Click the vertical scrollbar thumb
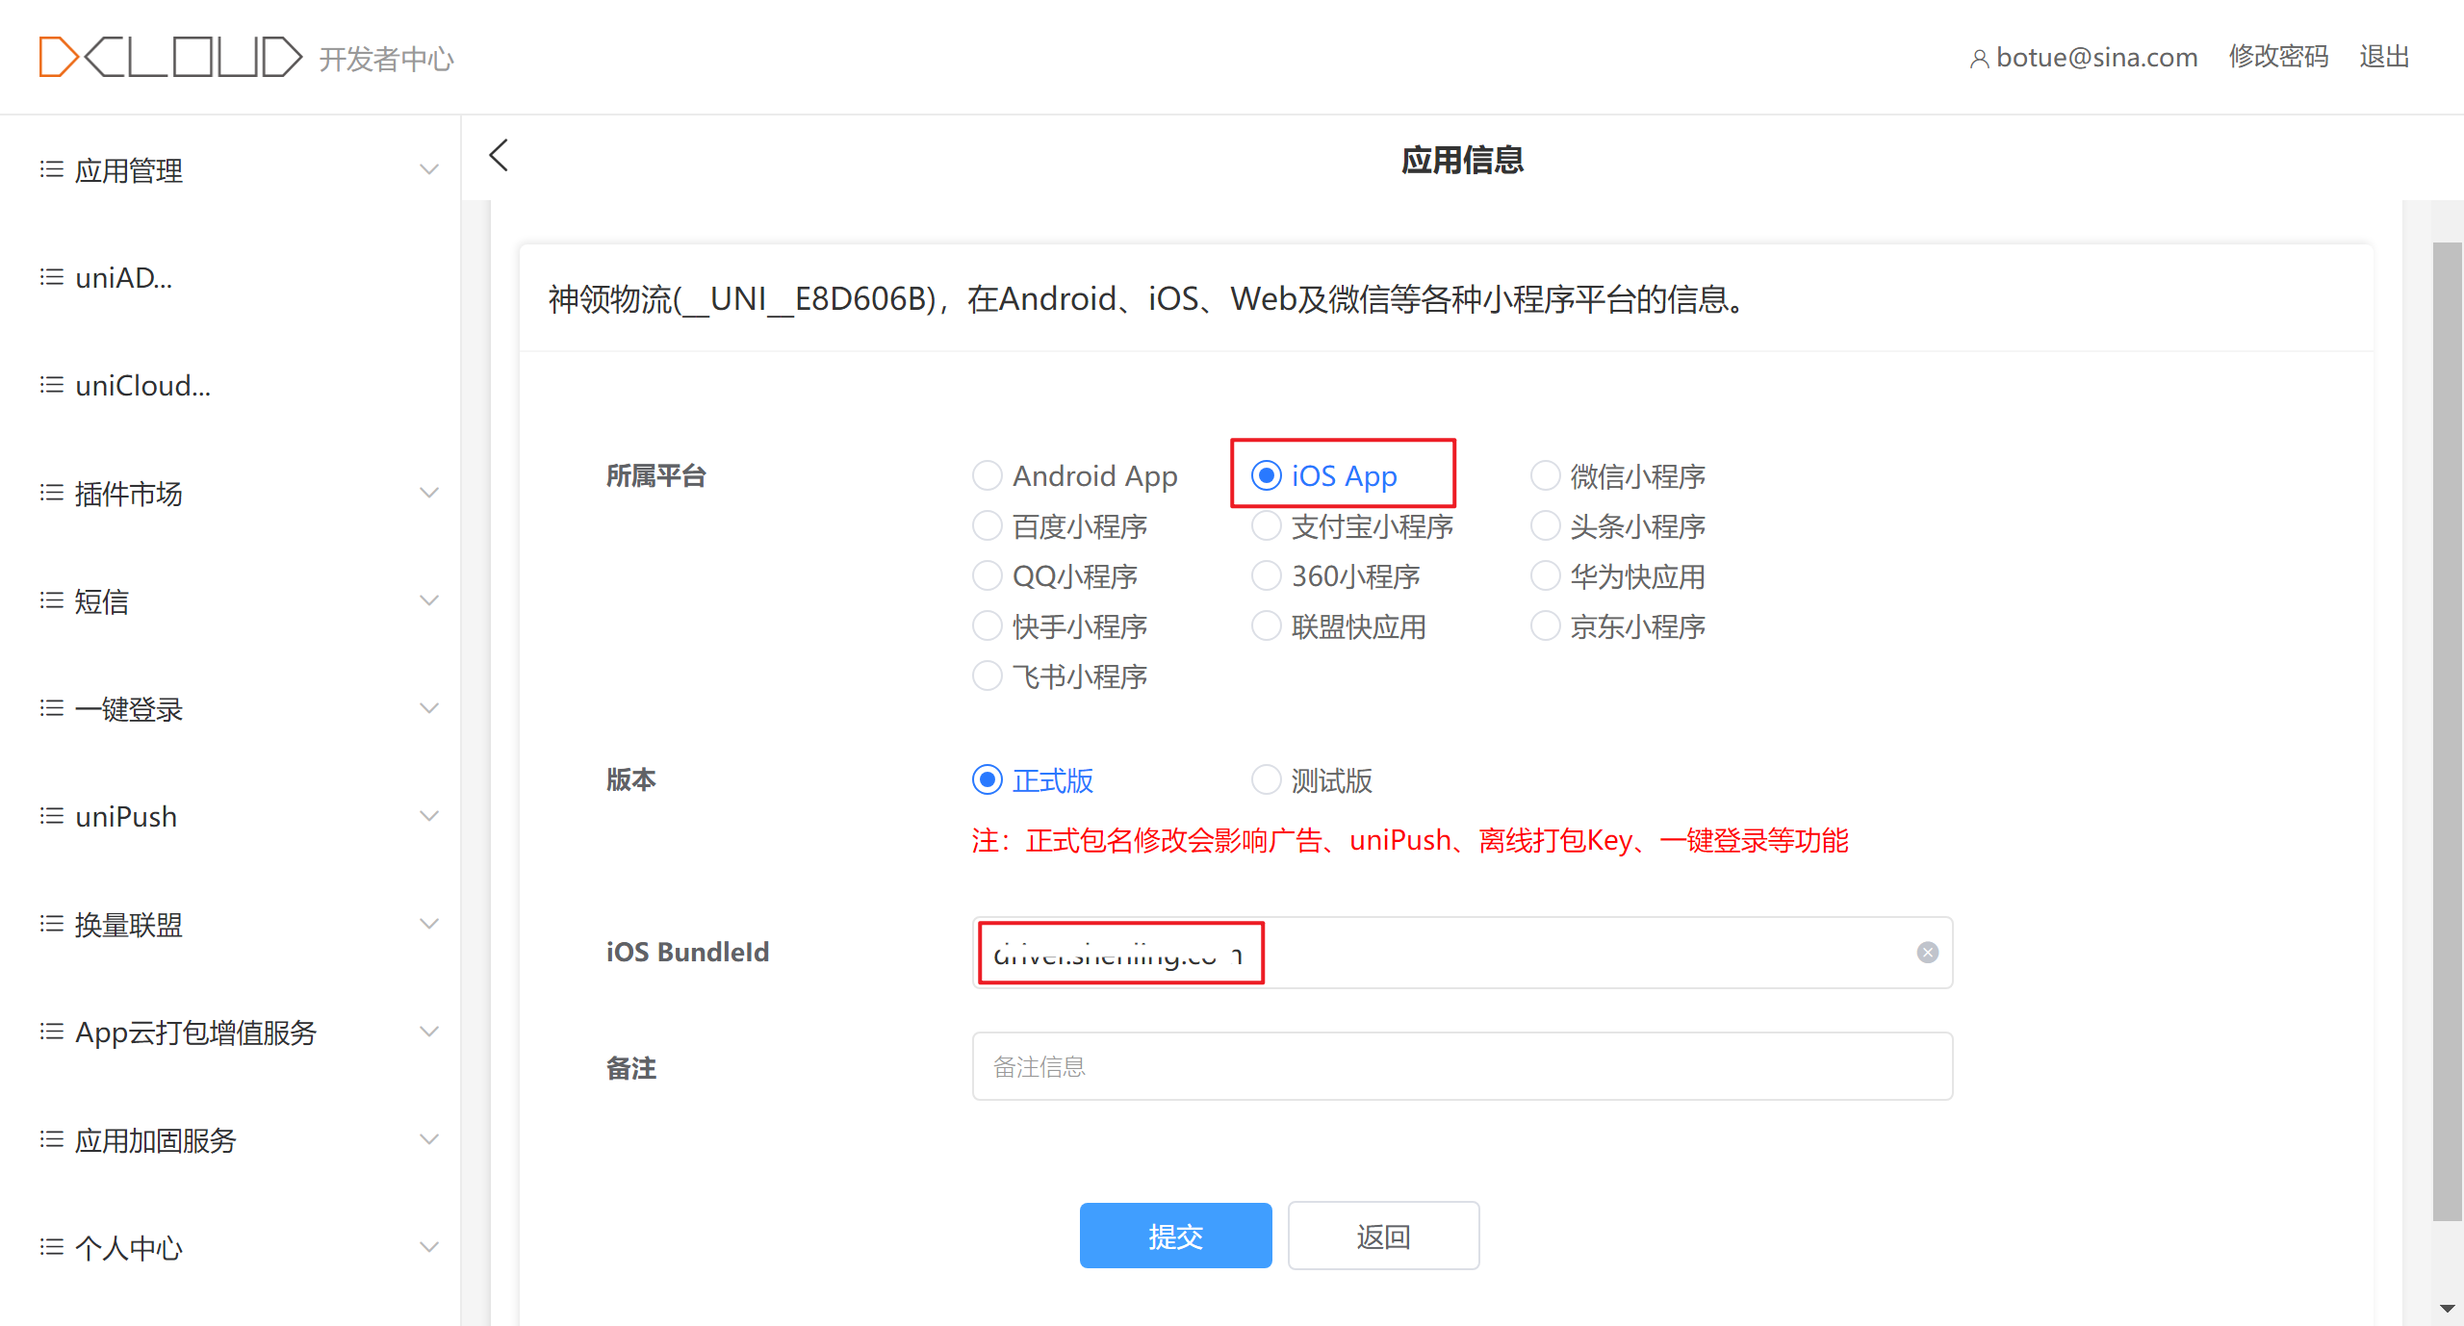 (2447, 731)
